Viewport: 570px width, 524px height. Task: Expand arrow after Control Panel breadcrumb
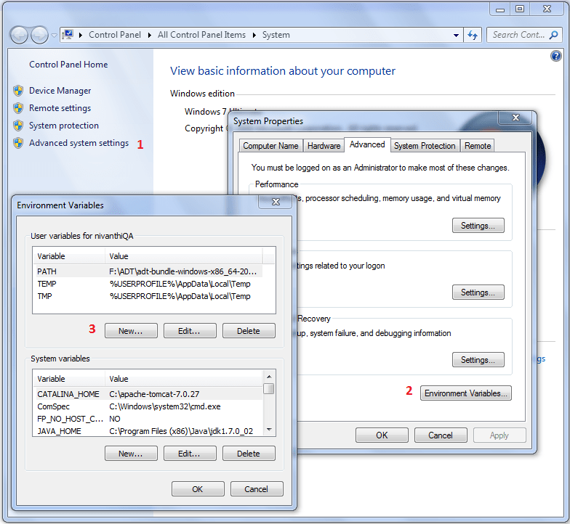click(150, 35)
